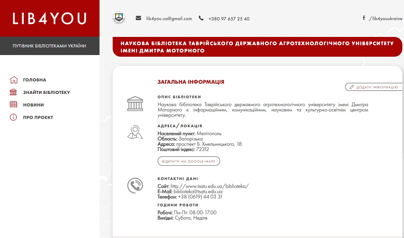Click the library building icon in sidebar
The width and height of the screenshot is (404, 238).
14,92
